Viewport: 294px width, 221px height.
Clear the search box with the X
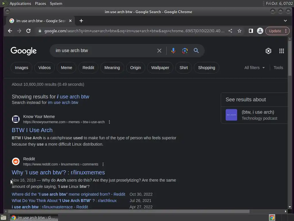pos(159,51)
